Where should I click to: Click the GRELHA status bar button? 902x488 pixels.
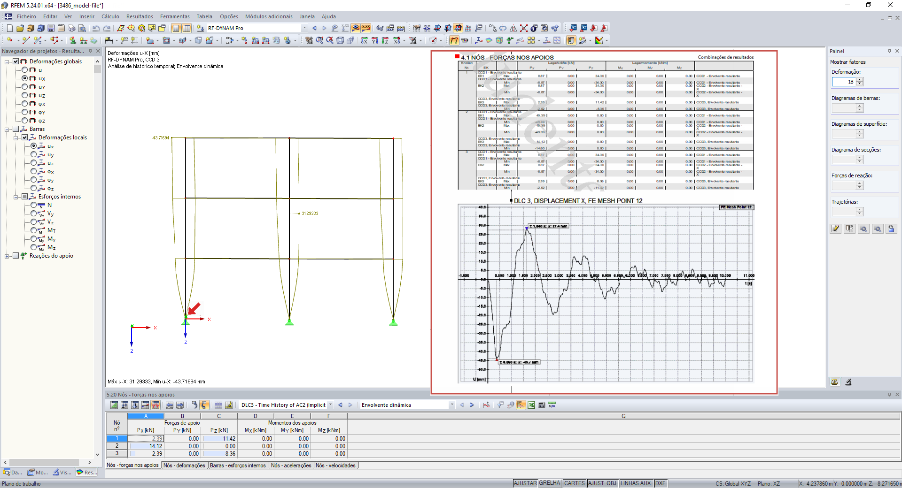pos(549,483)
